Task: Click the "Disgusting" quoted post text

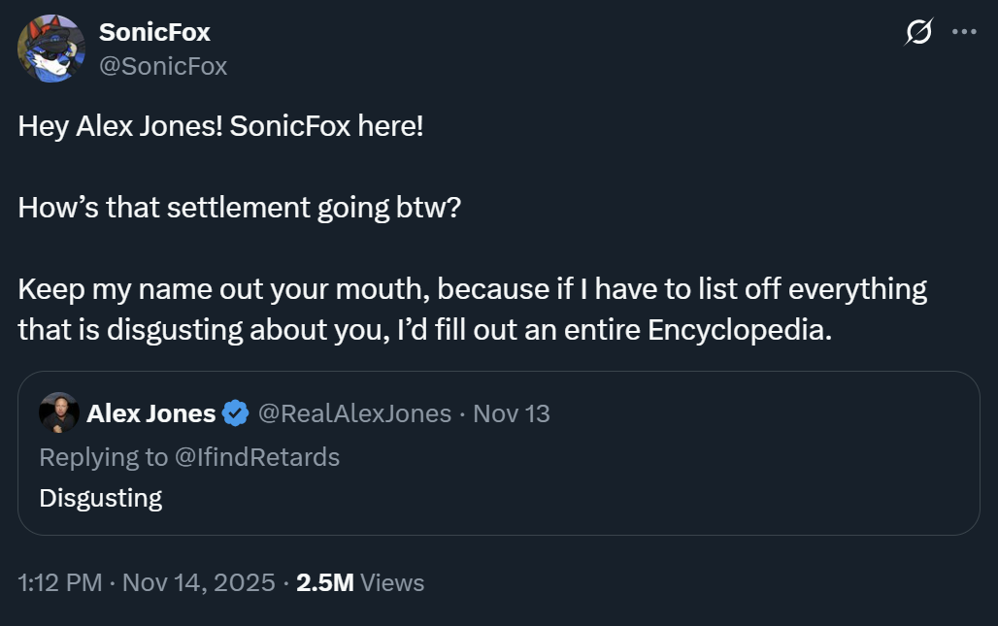Action: [x=101, y=498]
